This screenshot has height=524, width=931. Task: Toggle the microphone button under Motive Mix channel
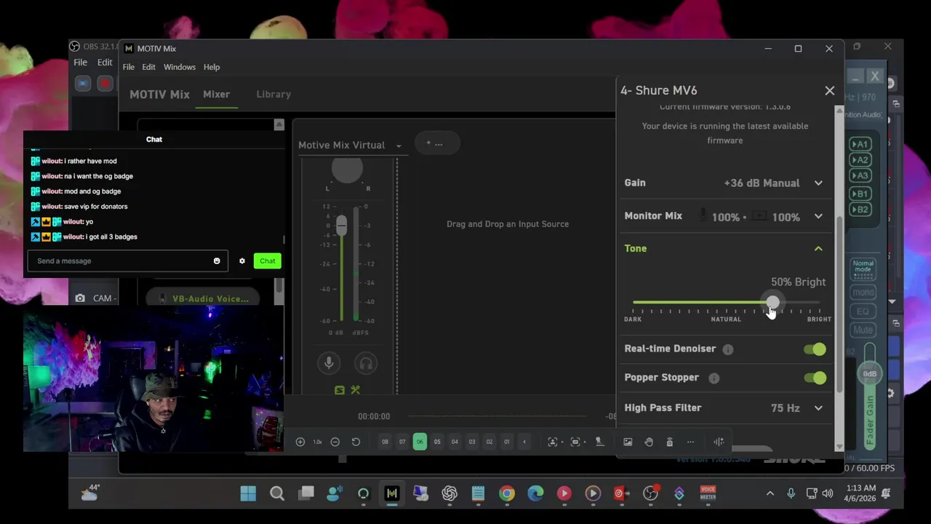coord(329,363)
